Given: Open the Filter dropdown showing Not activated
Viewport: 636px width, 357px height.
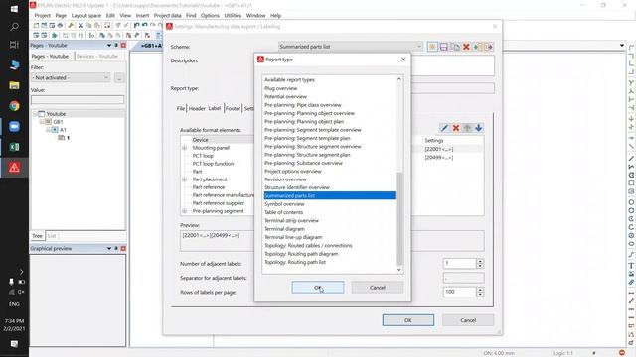Looking at the screenshot, I should (x=71, y=77).
